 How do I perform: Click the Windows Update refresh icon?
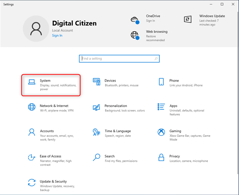tap(188, 19)
